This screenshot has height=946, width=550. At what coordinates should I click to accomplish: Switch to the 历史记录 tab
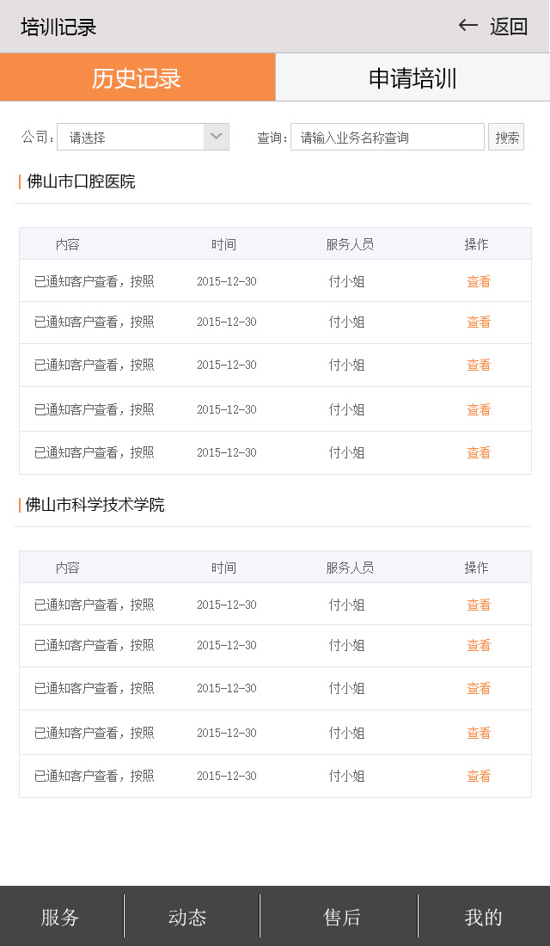pyautogui.click(x=137, y=77)
